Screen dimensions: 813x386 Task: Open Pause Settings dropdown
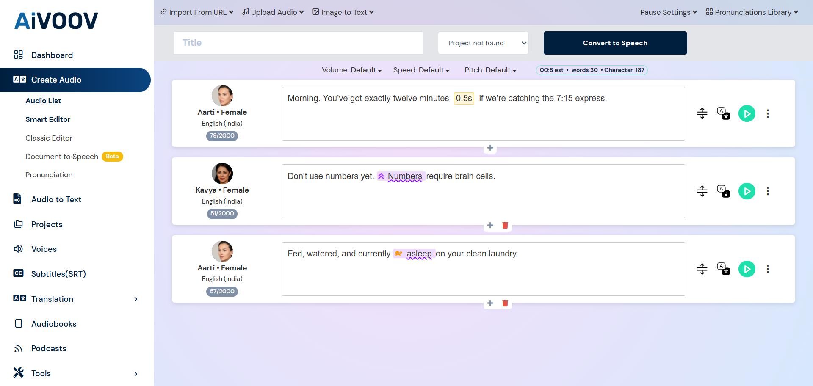(x=669, y=12)
